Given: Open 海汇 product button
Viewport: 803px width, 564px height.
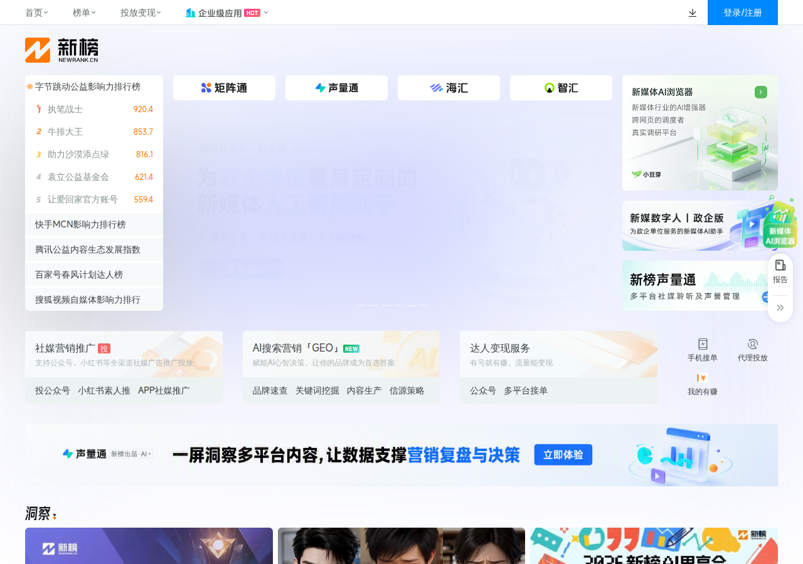Looking at the screenshot, I should click(x=449, y=88).
